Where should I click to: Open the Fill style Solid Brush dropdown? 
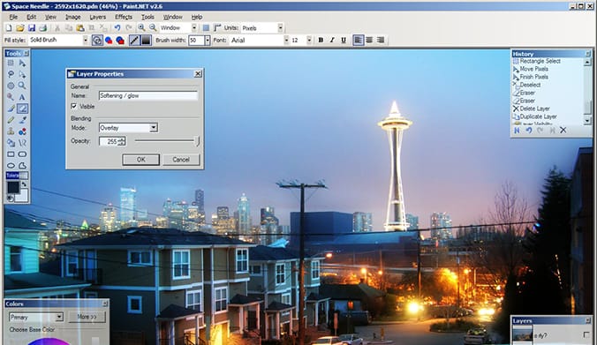pos(86,40)
